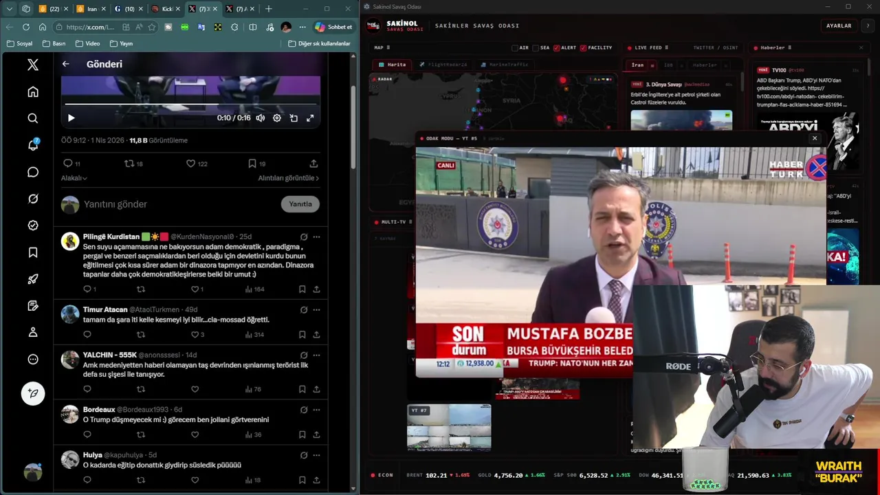Image resolution: width=880 pixels, height=495 pixels.
Task: Enter fullscreen on the post video
Action: click(x=310, y=118)
